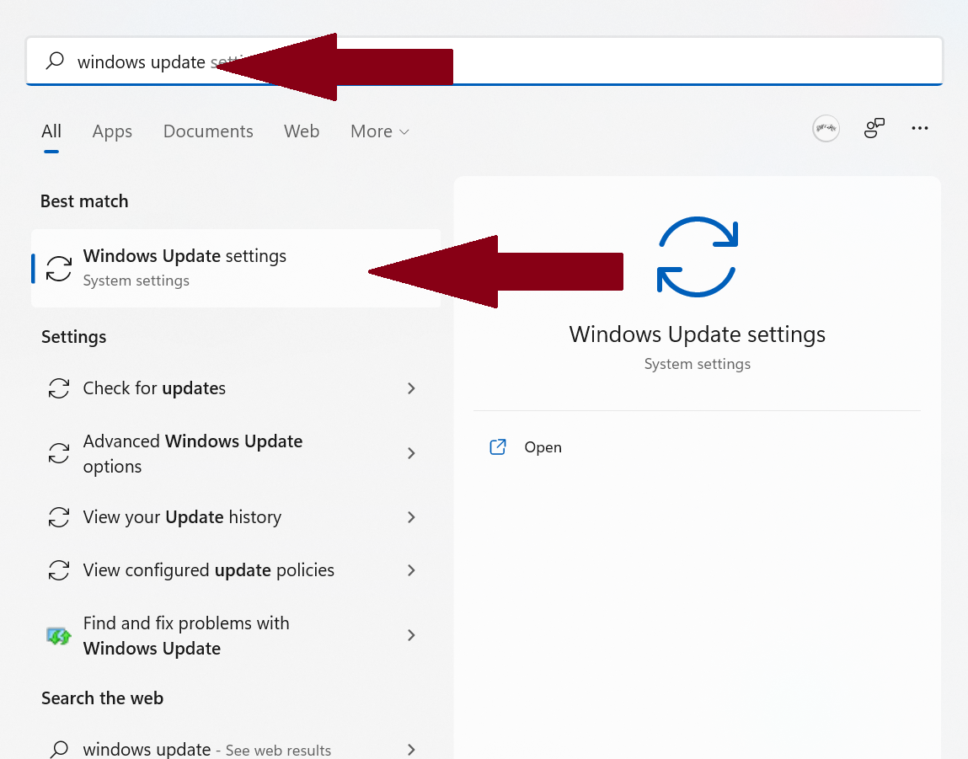The height and width of the screenshot is (759, 968).
Task: Switch to the Documents tab
Action: click(208, 131)
